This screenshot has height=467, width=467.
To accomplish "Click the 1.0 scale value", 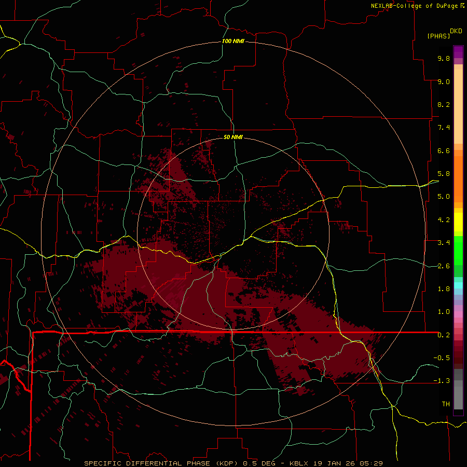I will [444, 312].
